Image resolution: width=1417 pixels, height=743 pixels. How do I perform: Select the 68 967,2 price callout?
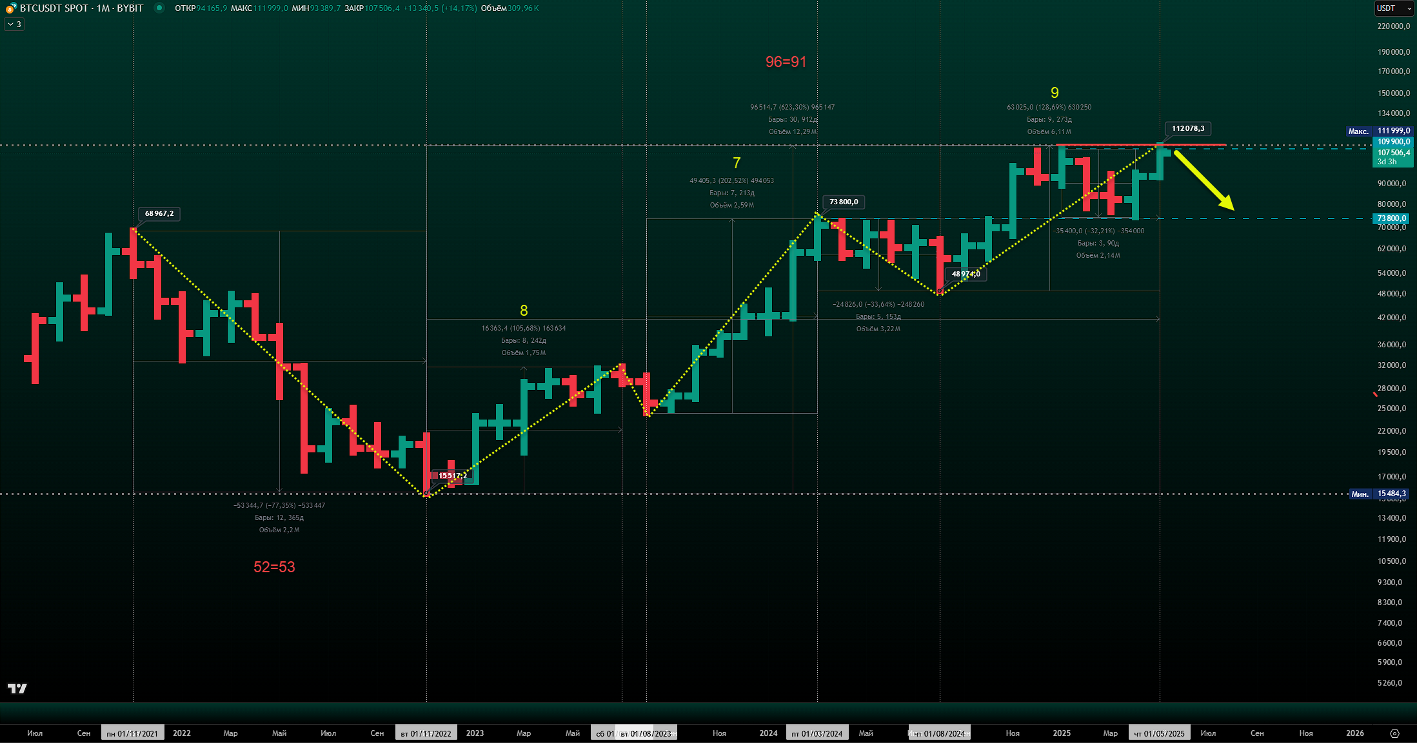(159, 213)
